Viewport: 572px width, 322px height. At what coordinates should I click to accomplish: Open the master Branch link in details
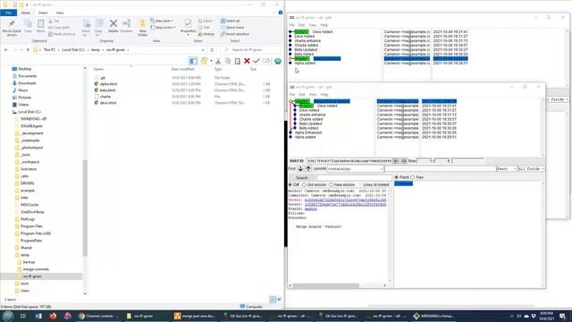click(311, 208)
